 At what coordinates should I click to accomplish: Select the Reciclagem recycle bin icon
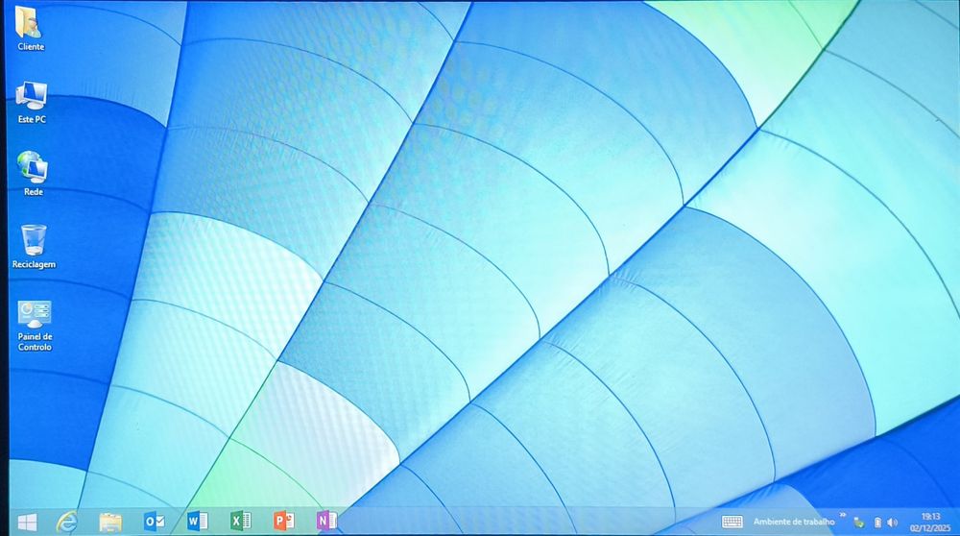click(34, 246)
